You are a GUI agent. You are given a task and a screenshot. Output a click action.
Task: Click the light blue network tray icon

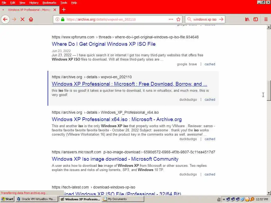click(242, 199)
